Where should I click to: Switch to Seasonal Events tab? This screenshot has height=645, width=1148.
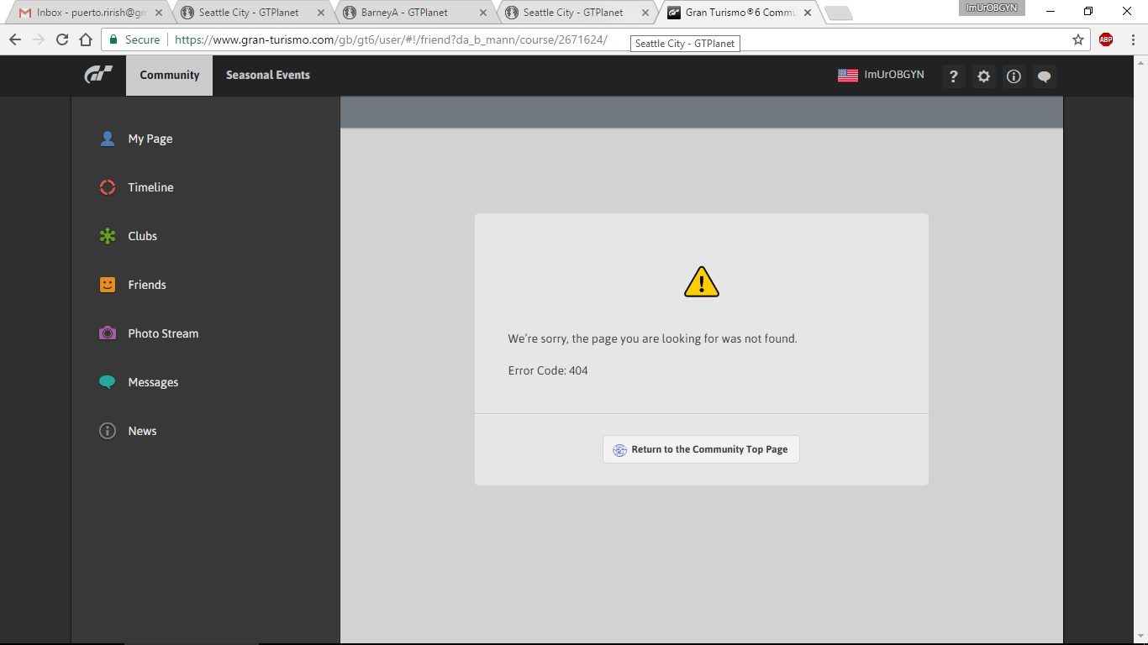click(267, 76)
